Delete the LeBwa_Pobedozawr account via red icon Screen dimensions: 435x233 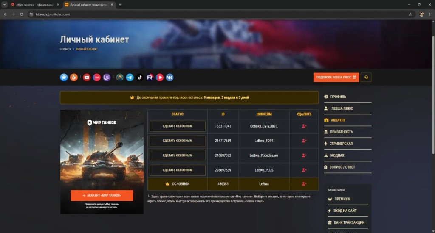[x=304, y=155]
